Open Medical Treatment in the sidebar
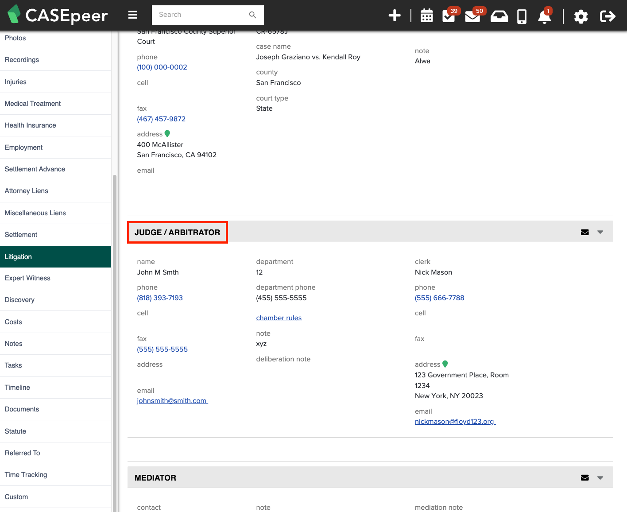 pos(55,104)
